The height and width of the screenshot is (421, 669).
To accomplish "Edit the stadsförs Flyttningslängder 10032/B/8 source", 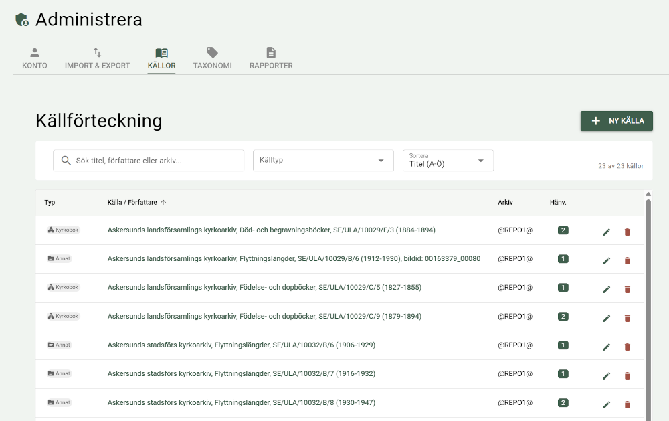I will point(606,404).
